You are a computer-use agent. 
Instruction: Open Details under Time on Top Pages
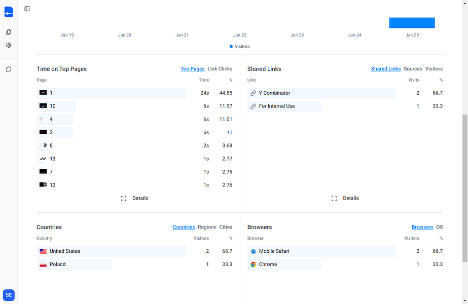(140, 199)
